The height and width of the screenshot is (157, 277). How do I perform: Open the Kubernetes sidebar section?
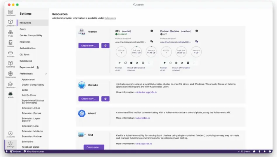11,75
